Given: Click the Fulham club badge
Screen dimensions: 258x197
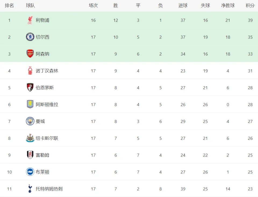Looking at the screenshot, I should point(30,155).
